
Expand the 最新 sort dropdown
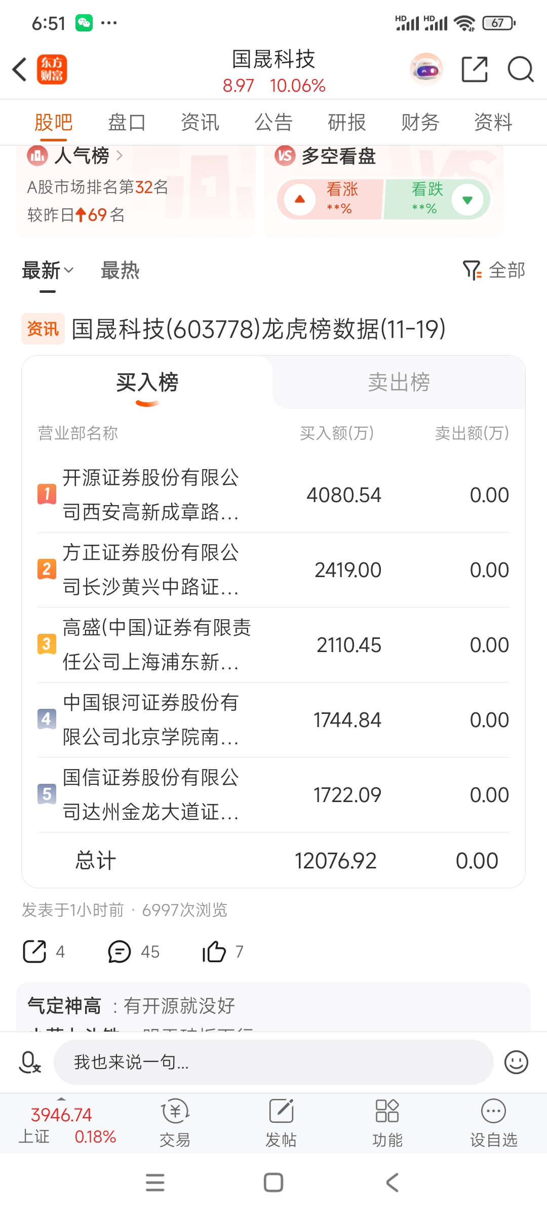pos(48,270)
